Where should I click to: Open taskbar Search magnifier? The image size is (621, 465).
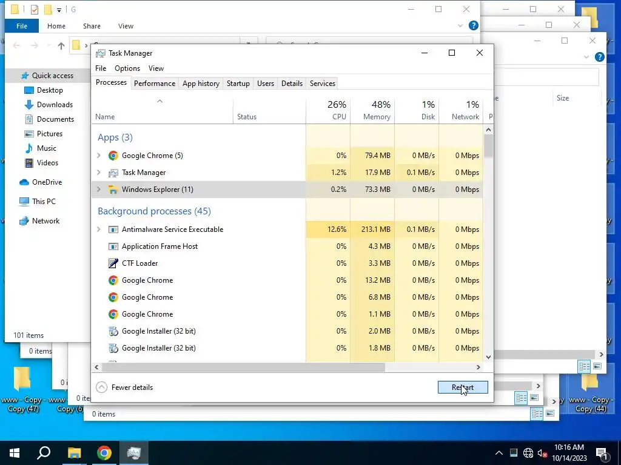click(44, 453)
